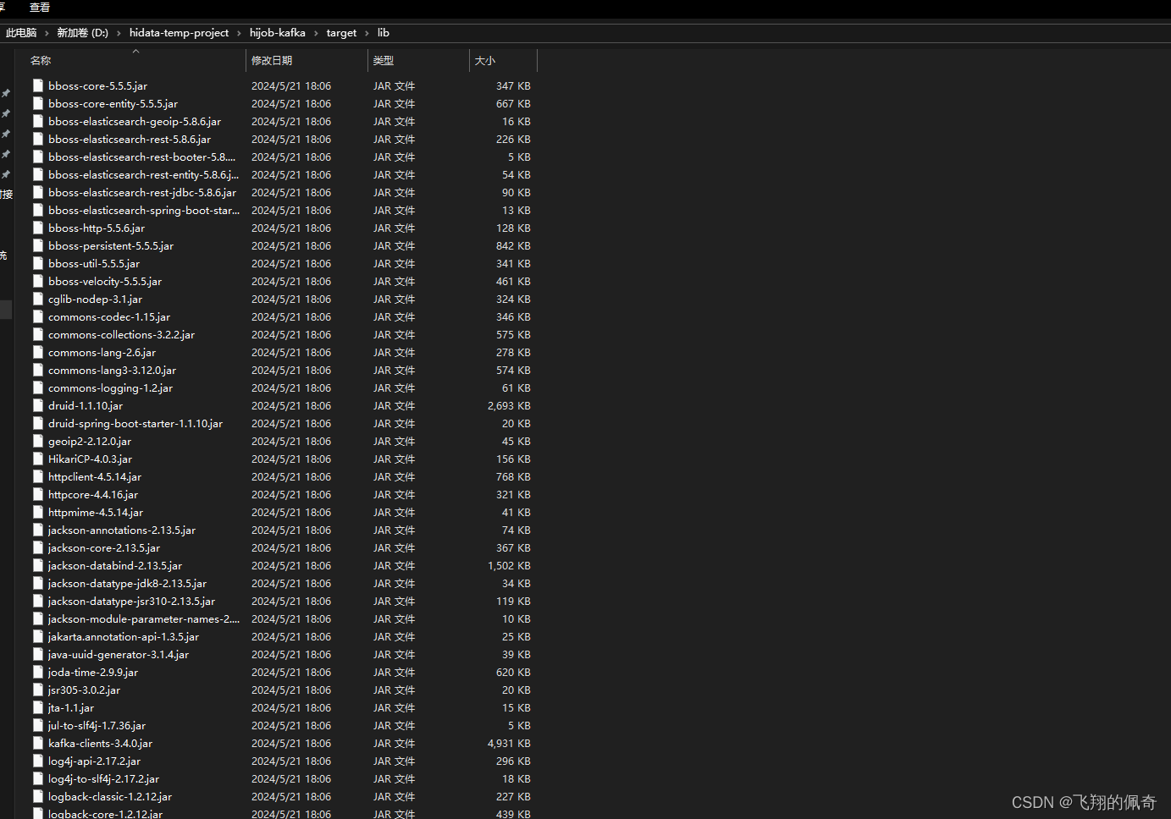Click the file icon of commons-codec-1.15.jar
Image resolution: width=1171 pixels, height=819 pixels.
tap(38, 316)
